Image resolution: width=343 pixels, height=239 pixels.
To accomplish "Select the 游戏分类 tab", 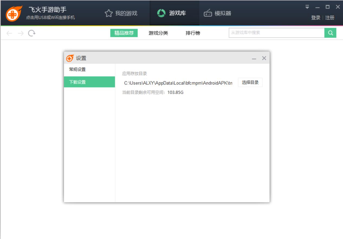I will coord(158,33).
